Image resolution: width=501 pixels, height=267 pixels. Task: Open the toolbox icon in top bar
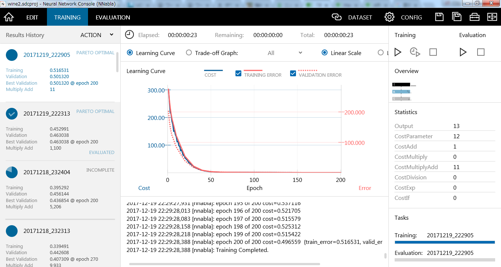[474, 17]
